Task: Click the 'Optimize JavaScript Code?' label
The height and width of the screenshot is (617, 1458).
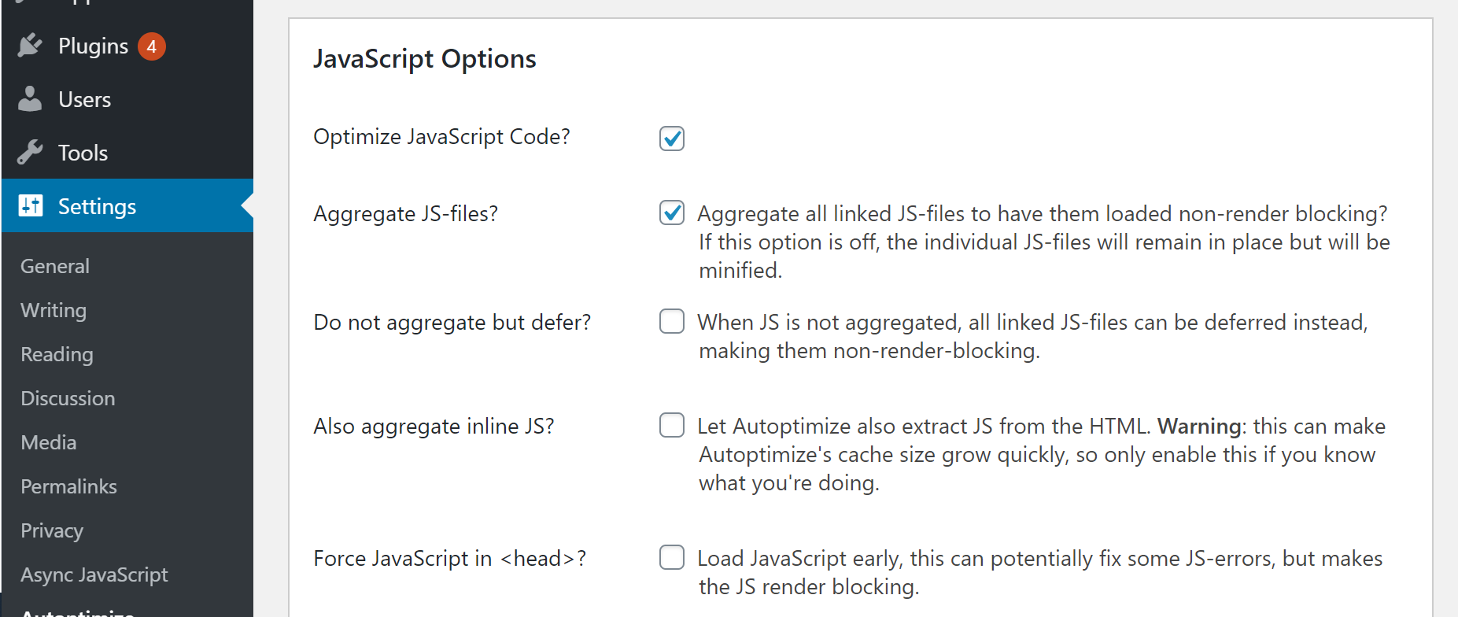Action: [441, 137]
